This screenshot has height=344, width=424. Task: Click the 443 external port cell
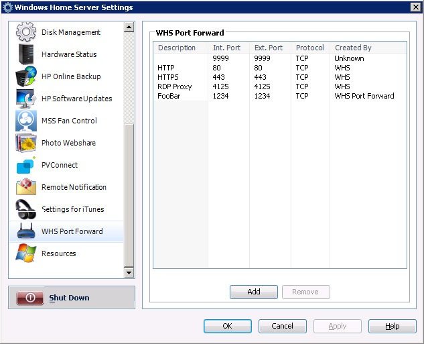260,77
